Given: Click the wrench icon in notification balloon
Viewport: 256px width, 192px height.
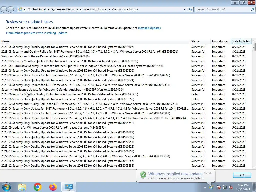Looking at the screenshot, I should click(206, 173).
